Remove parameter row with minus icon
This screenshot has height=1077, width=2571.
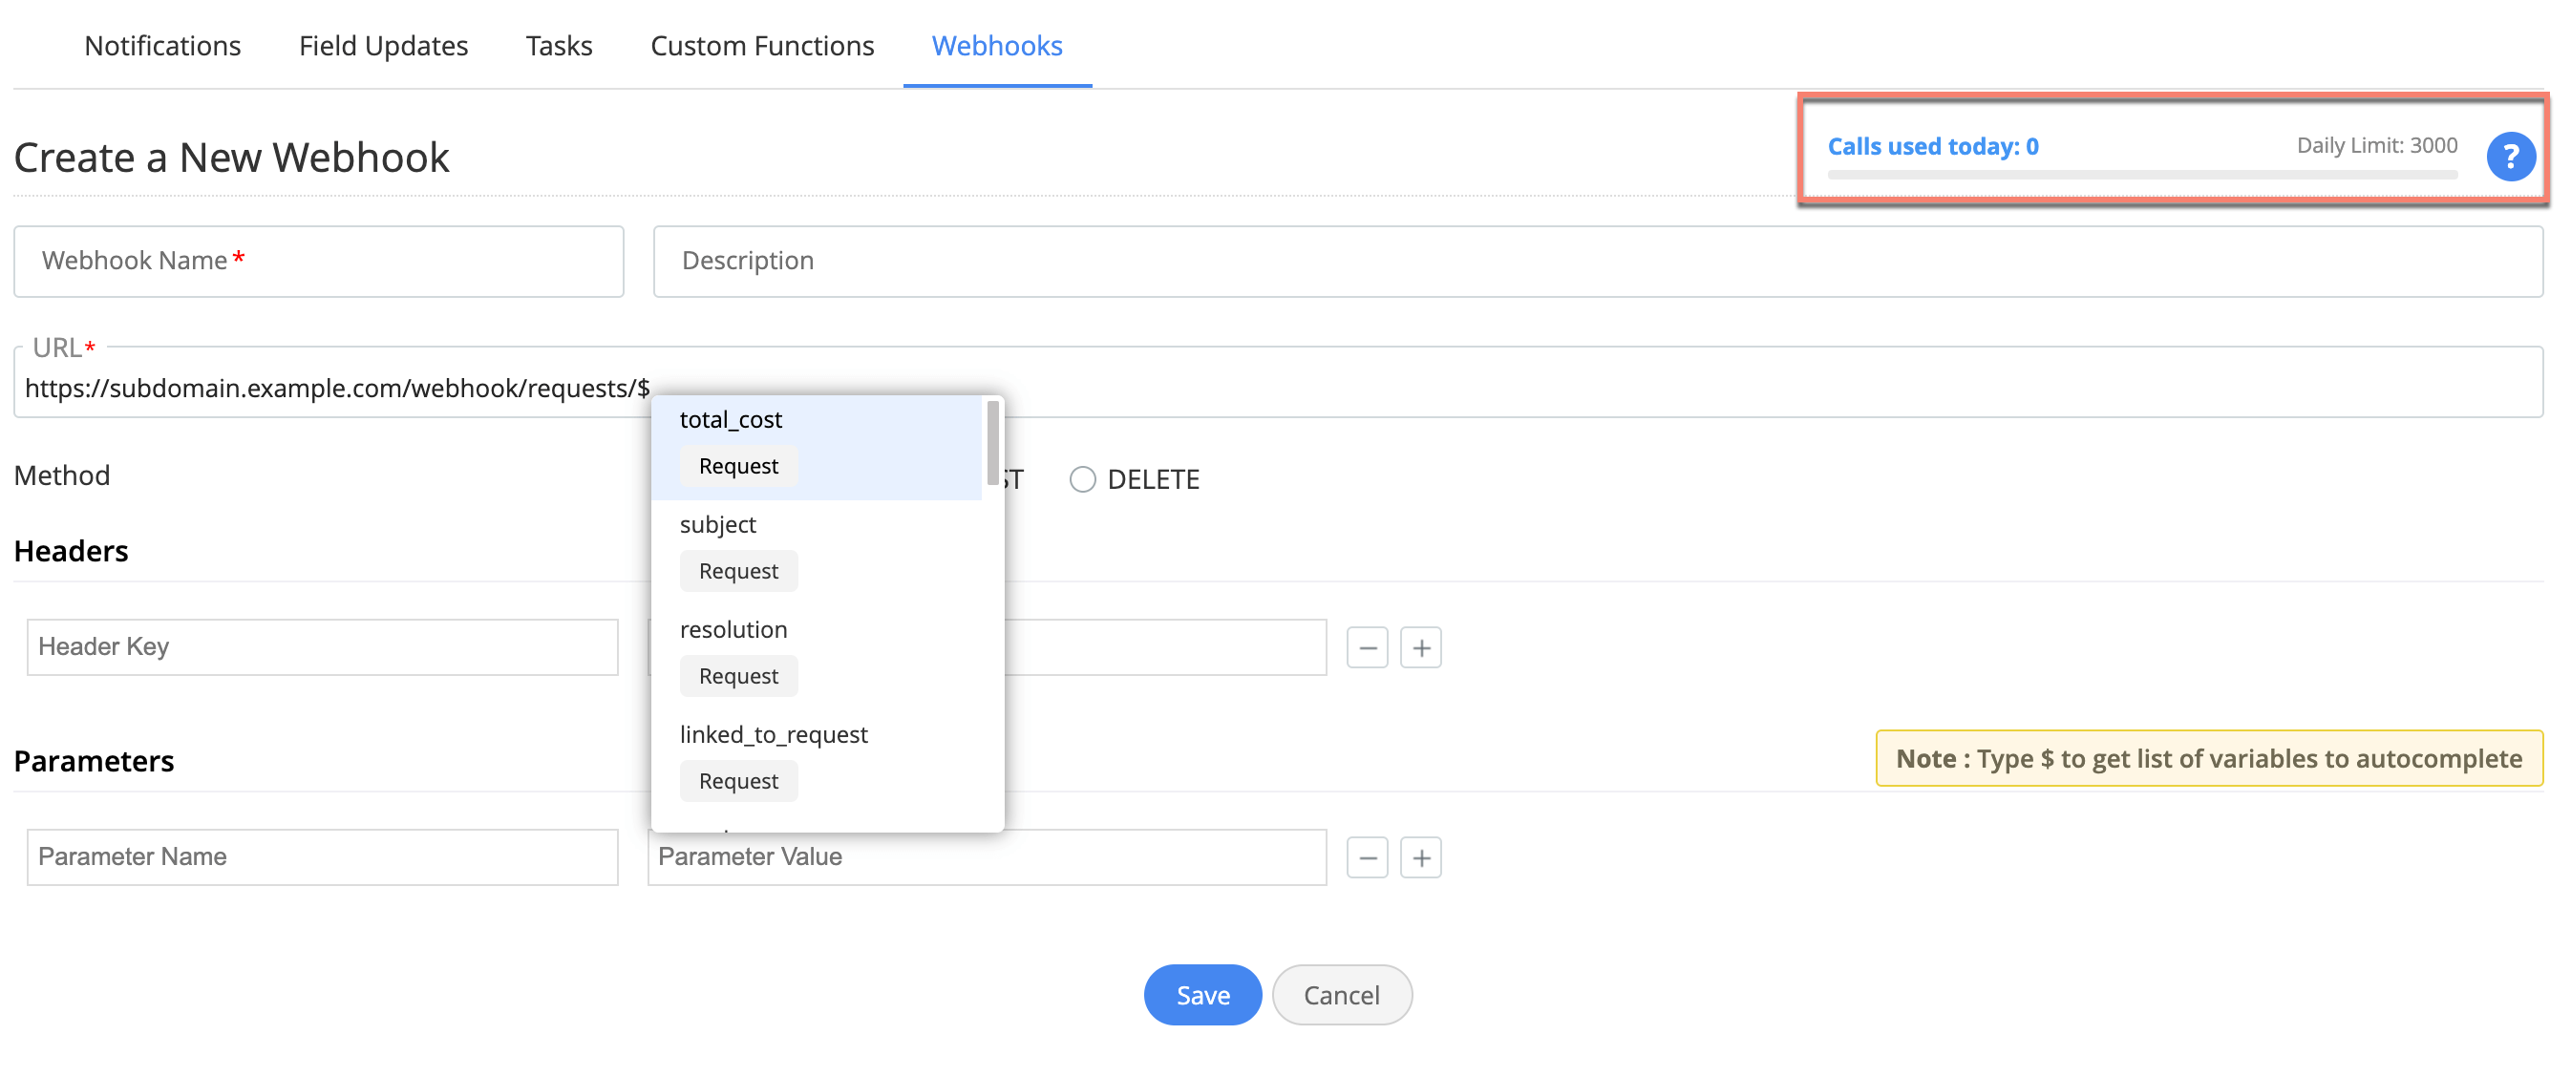coord(1367,857)
